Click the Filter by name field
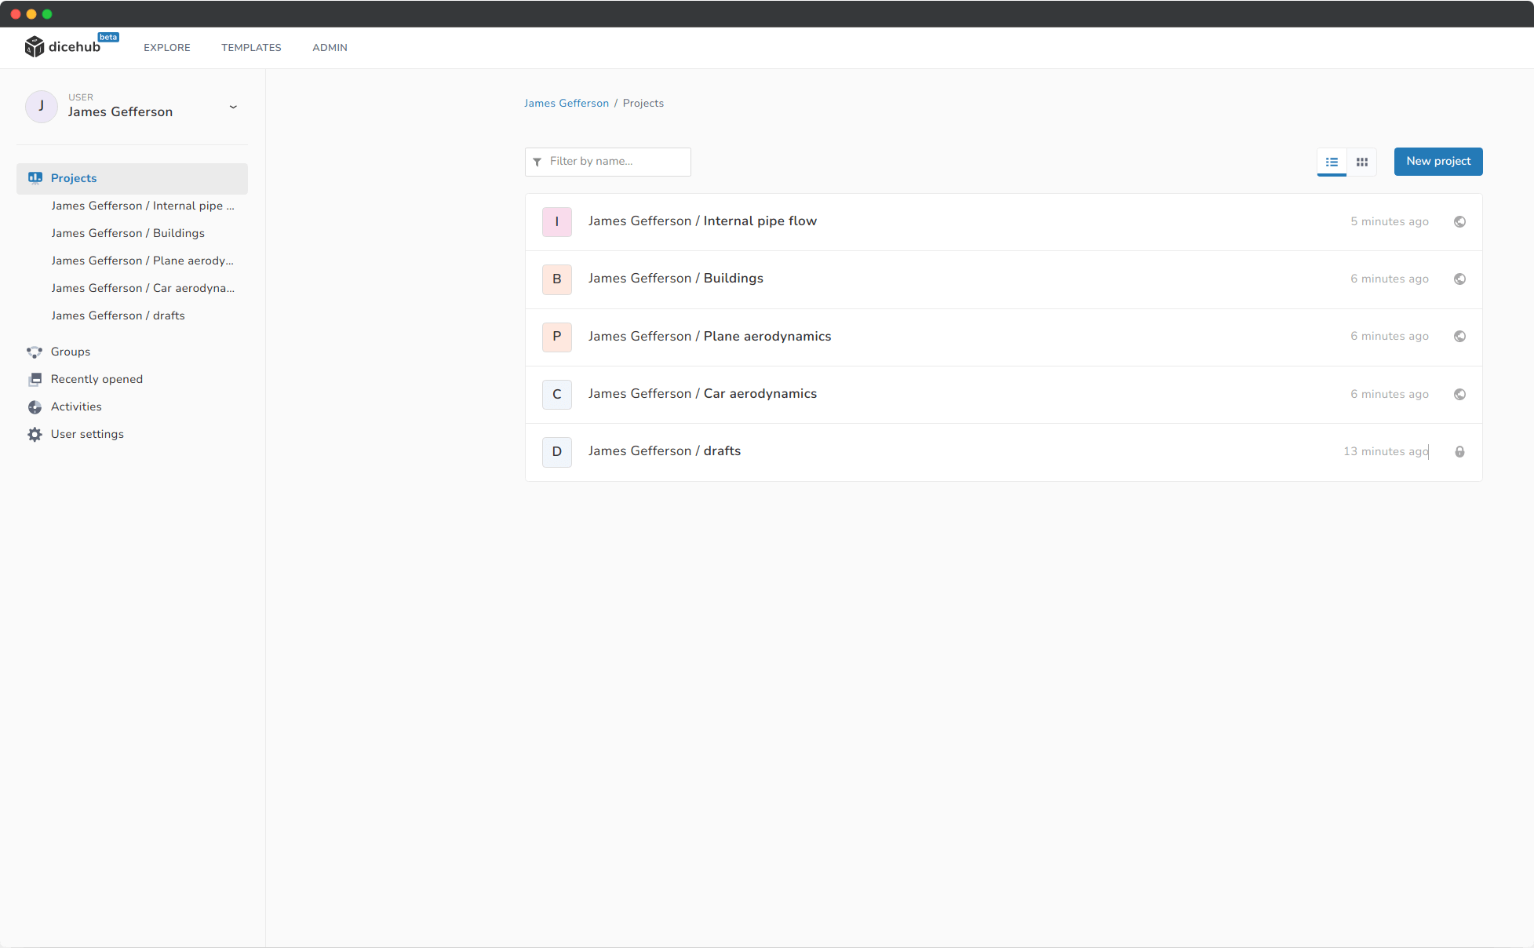The width and height of the screenshot is (1534, 948). 608,162
